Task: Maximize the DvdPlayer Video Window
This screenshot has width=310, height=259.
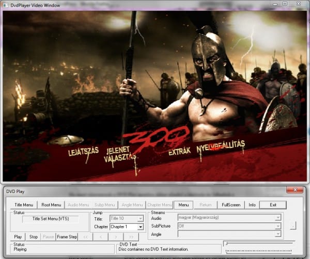Action: click(285, 4)
